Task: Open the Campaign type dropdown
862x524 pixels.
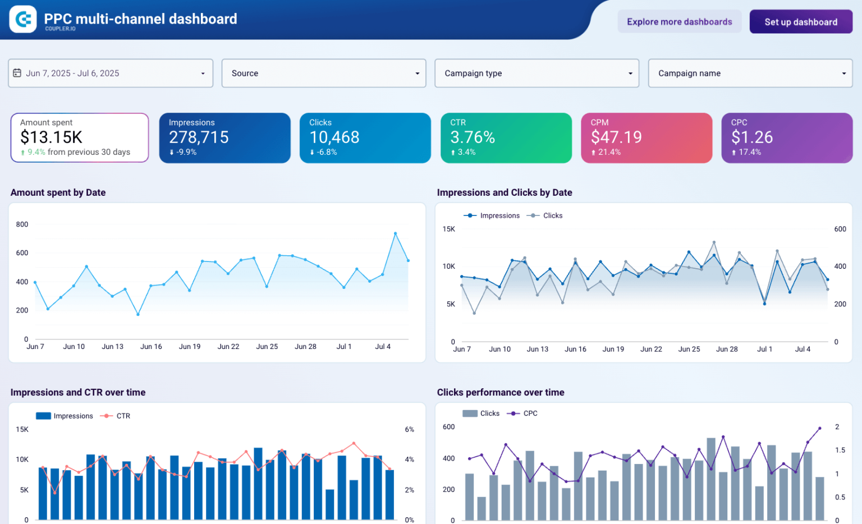Action: coord(537,73)
